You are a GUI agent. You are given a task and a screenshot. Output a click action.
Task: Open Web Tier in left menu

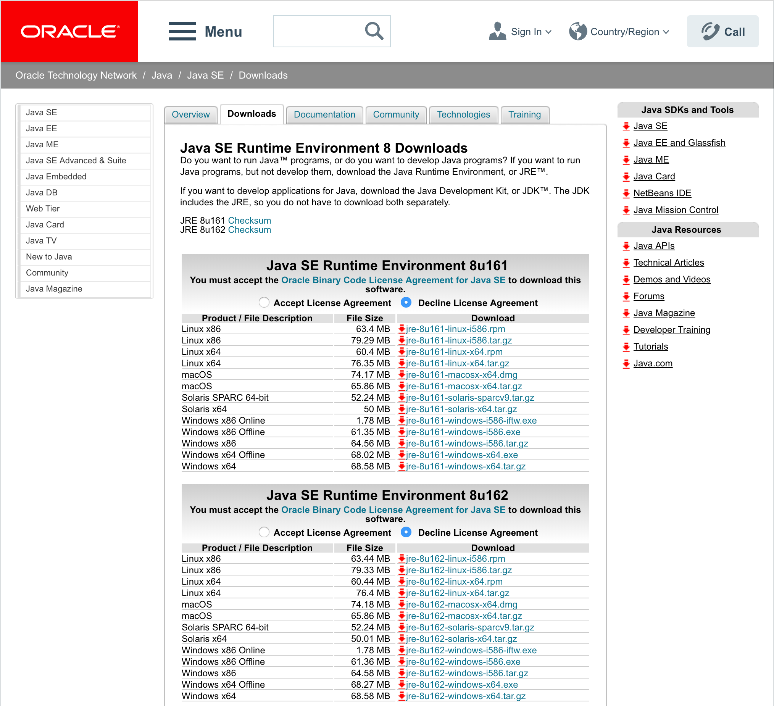point(84,209)
